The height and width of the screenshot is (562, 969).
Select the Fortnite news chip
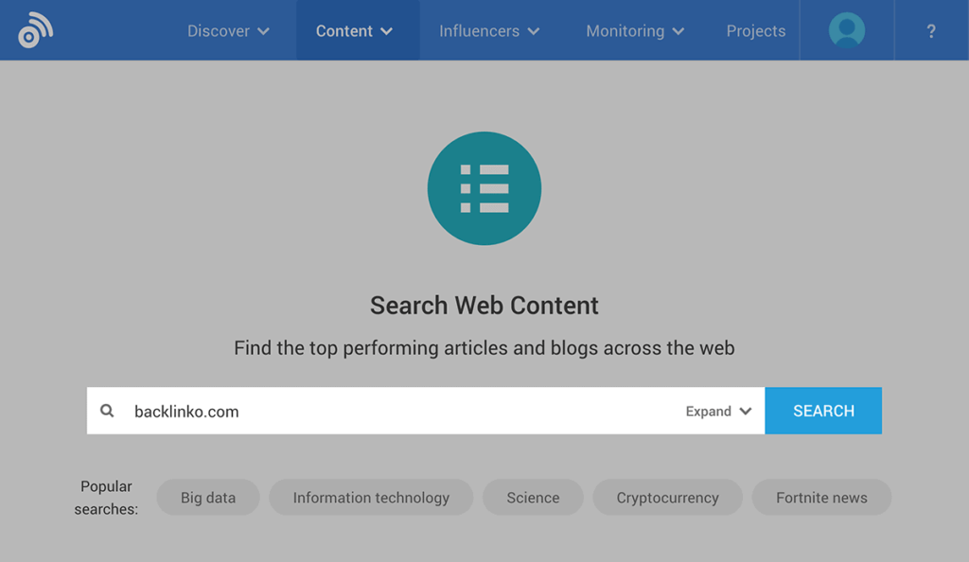point(820,497)
